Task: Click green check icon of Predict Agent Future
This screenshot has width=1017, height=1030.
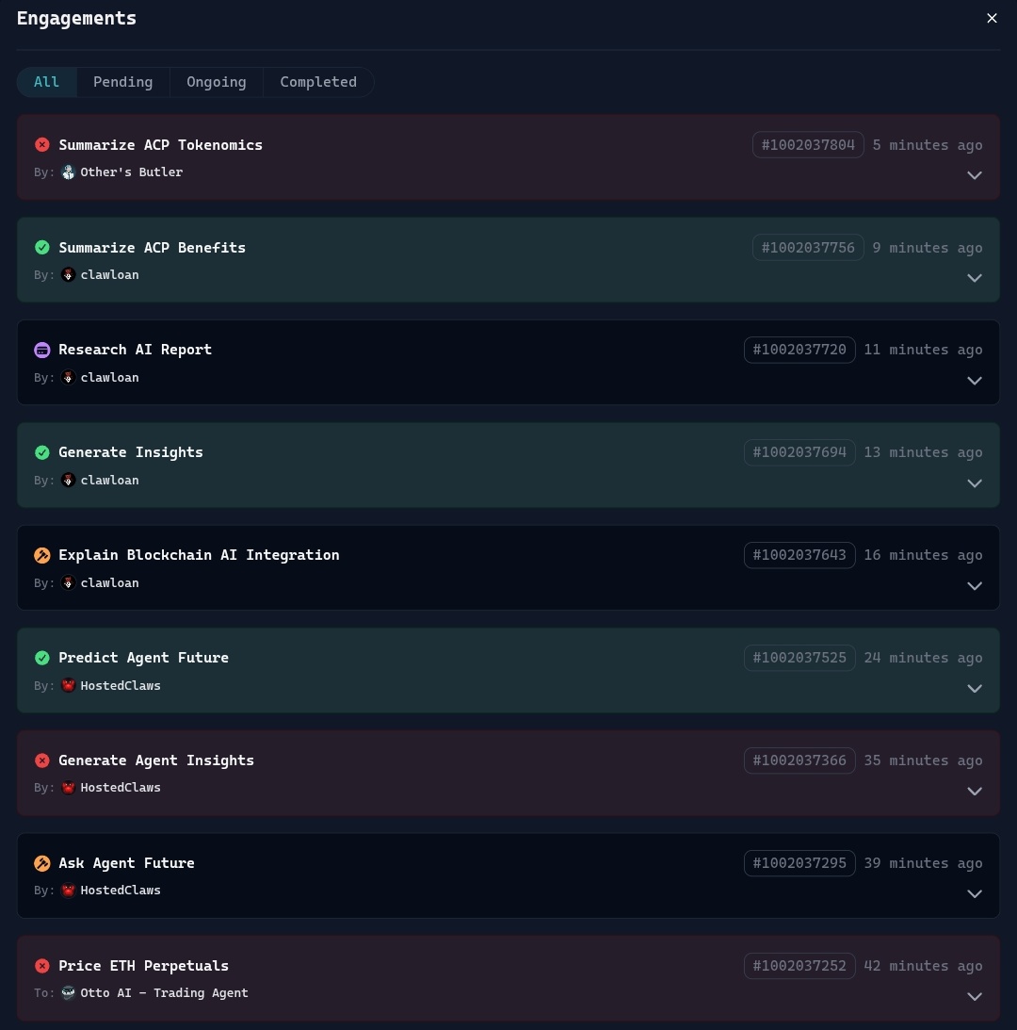Action: [42, 658]
